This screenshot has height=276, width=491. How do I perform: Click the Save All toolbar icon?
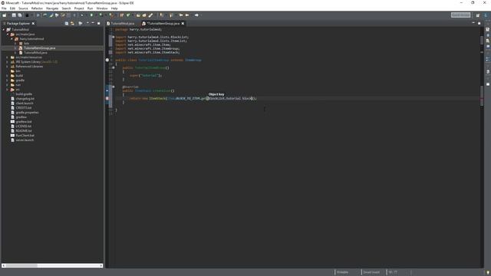[x=20, y=15]
